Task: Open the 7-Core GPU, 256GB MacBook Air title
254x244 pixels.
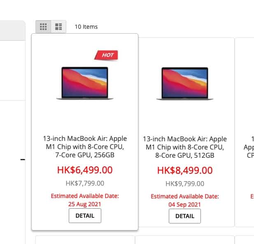Action: pyautogui.click(x=85, y=147)
